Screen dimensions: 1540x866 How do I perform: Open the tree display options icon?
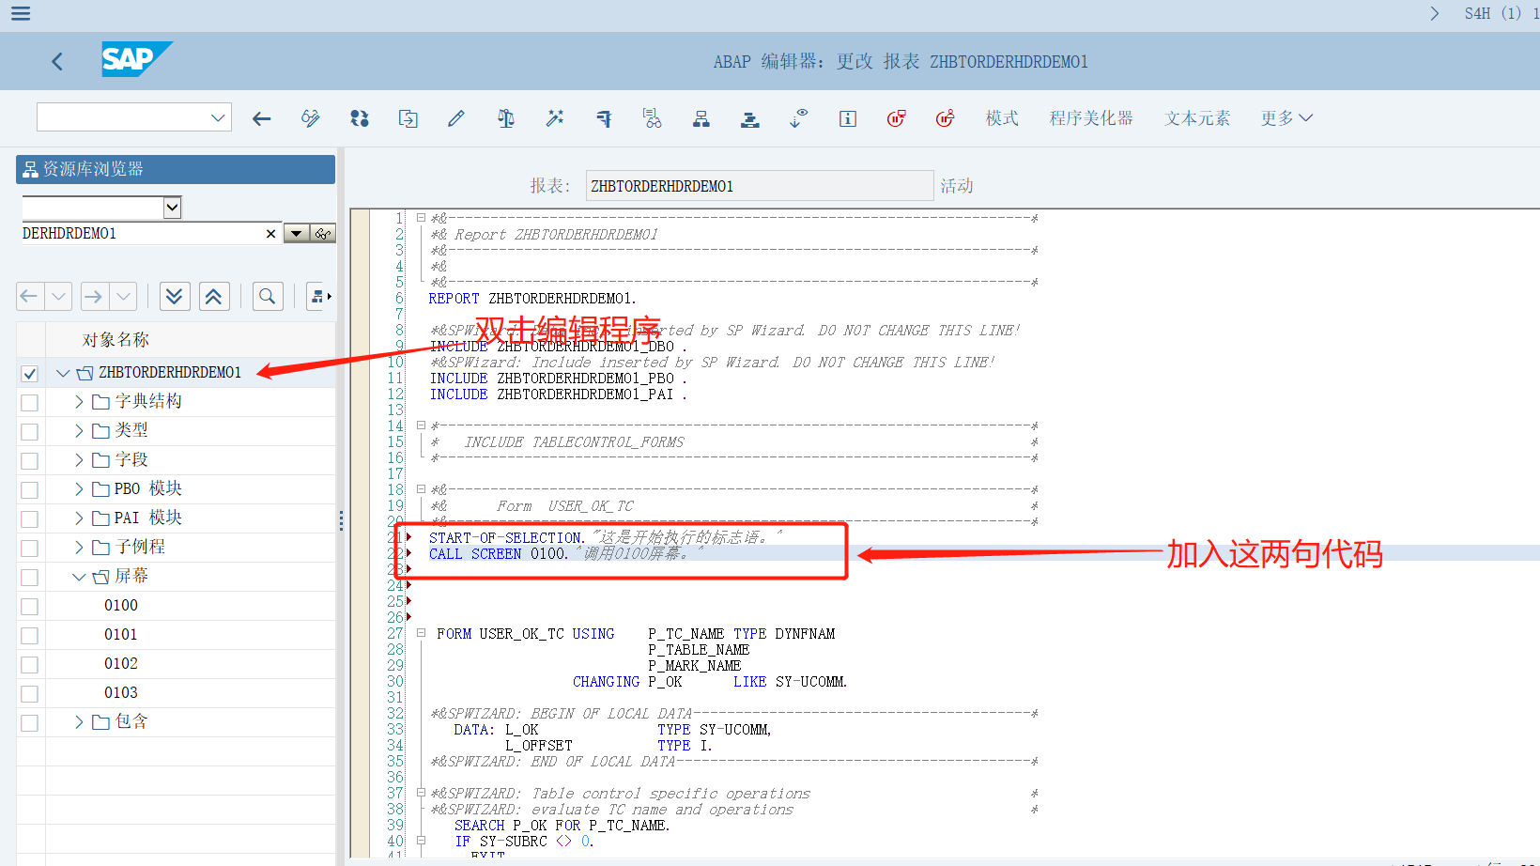point(319,297)
